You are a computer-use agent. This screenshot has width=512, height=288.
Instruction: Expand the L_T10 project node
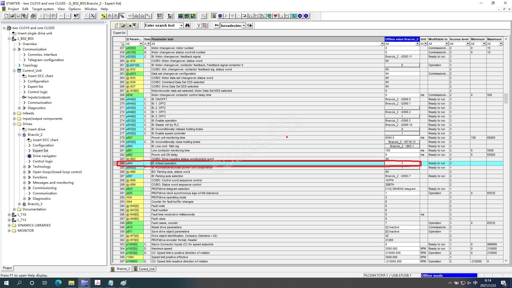(9, 215)
